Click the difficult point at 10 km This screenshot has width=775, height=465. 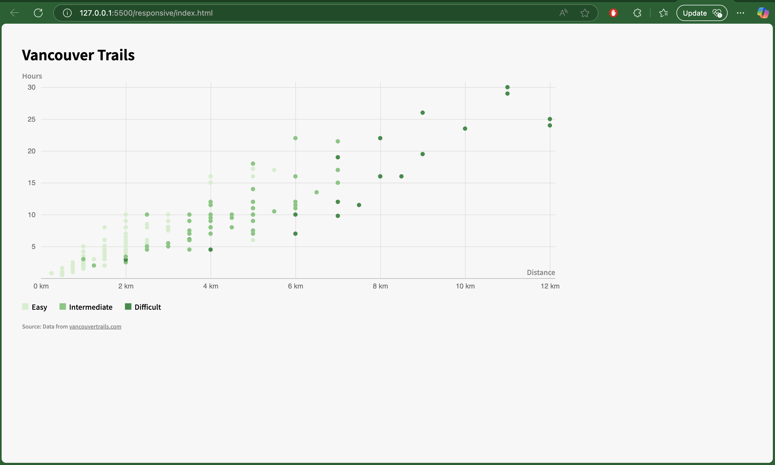[x=465, y=128]
